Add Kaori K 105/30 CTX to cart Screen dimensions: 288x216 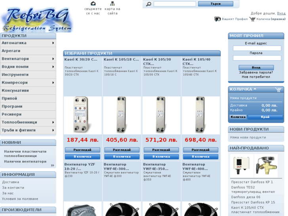[161, 157]
